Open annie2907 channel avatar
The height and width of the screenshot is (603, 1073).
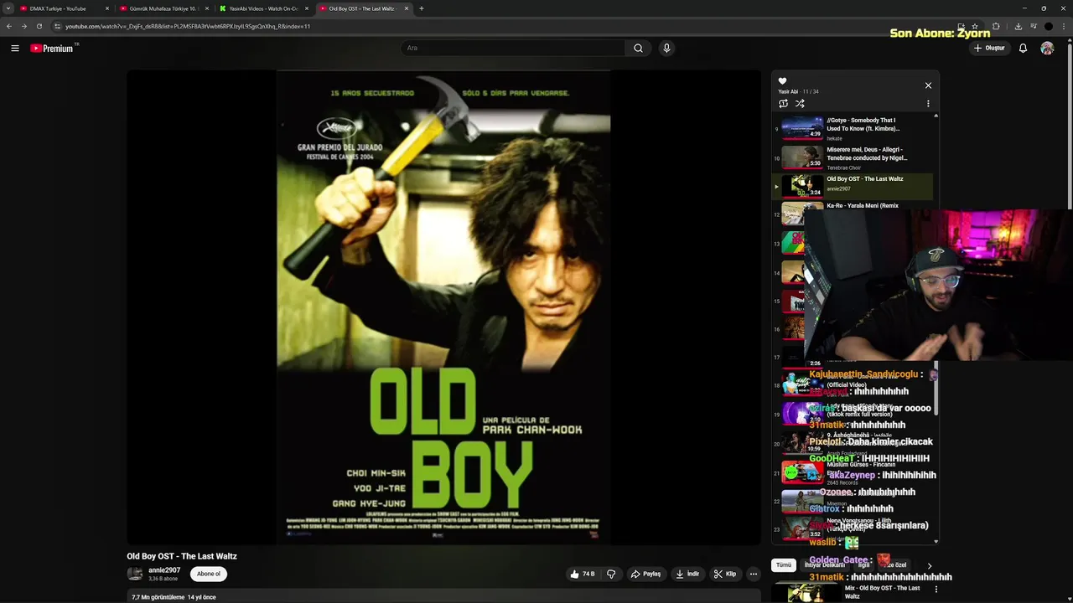135,574
